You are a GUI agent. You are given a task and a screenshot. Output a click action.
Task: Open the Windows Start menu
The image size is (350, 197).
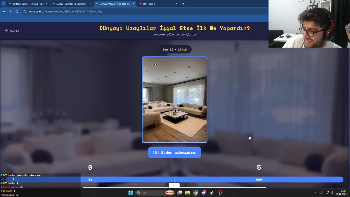[x=130, y=193]
